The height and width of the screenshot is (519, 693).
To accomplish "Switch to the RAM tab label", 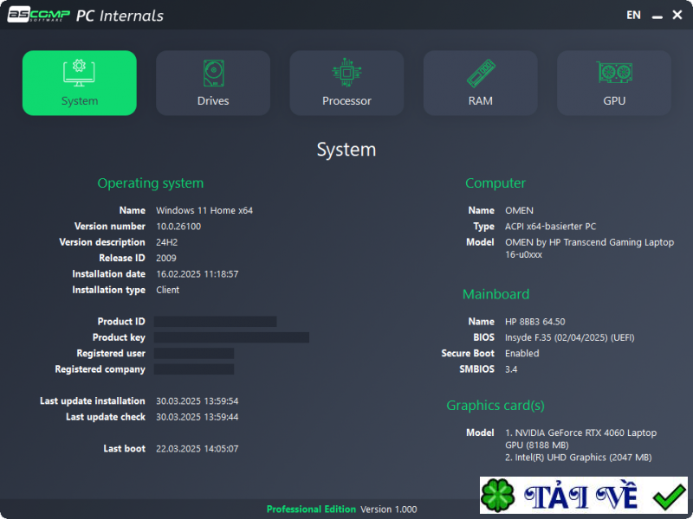I will tap(481, 101).
